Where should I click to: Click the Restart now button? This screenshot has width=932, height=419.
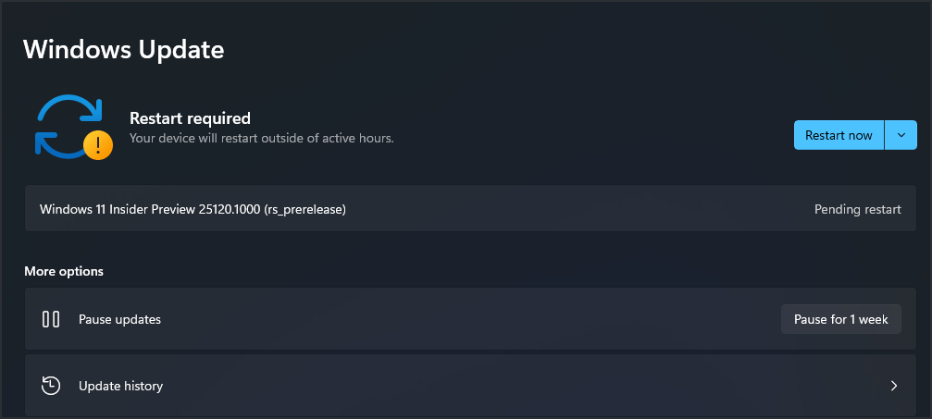[839, 136]
